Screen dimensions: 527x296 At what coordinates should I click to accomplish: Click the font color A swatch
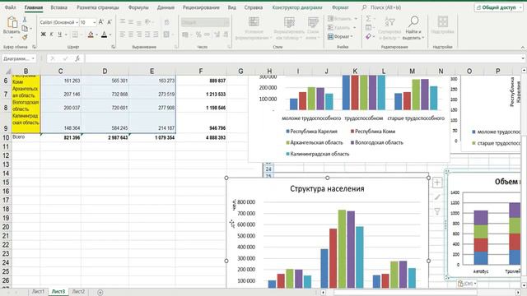tap(105, 35)
